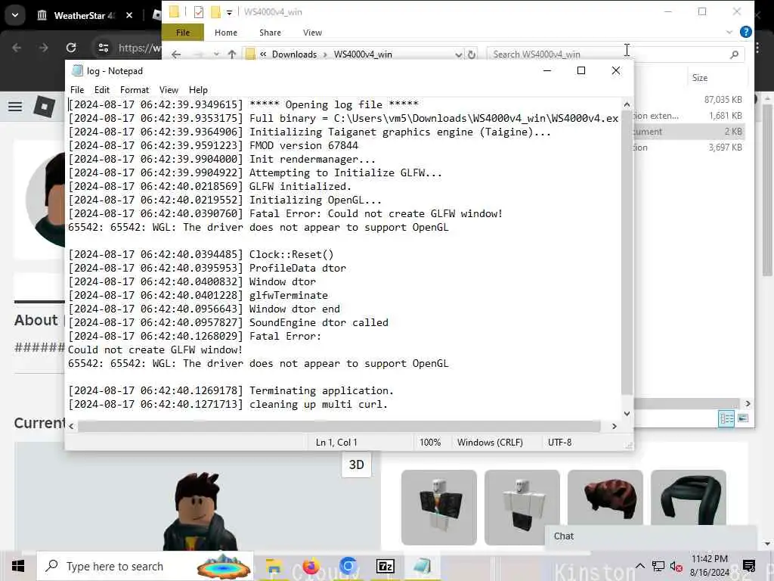Open site information icon in address bar
Viewport: 774px width, 581px height.
[103, 48]
